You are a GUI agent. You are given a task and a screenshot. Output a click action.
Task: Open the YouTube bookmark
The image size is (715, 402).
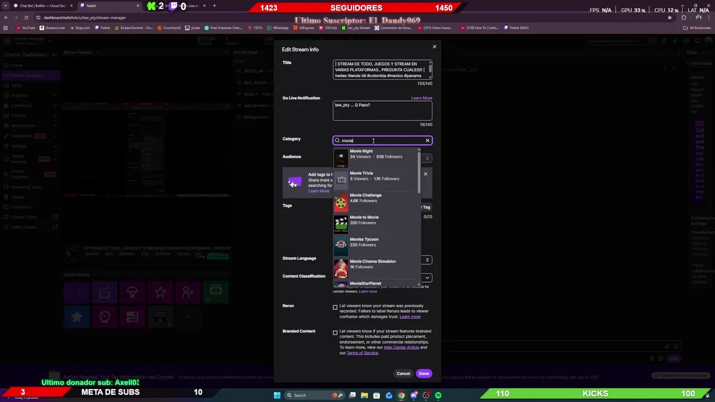(x=26, y=28)
